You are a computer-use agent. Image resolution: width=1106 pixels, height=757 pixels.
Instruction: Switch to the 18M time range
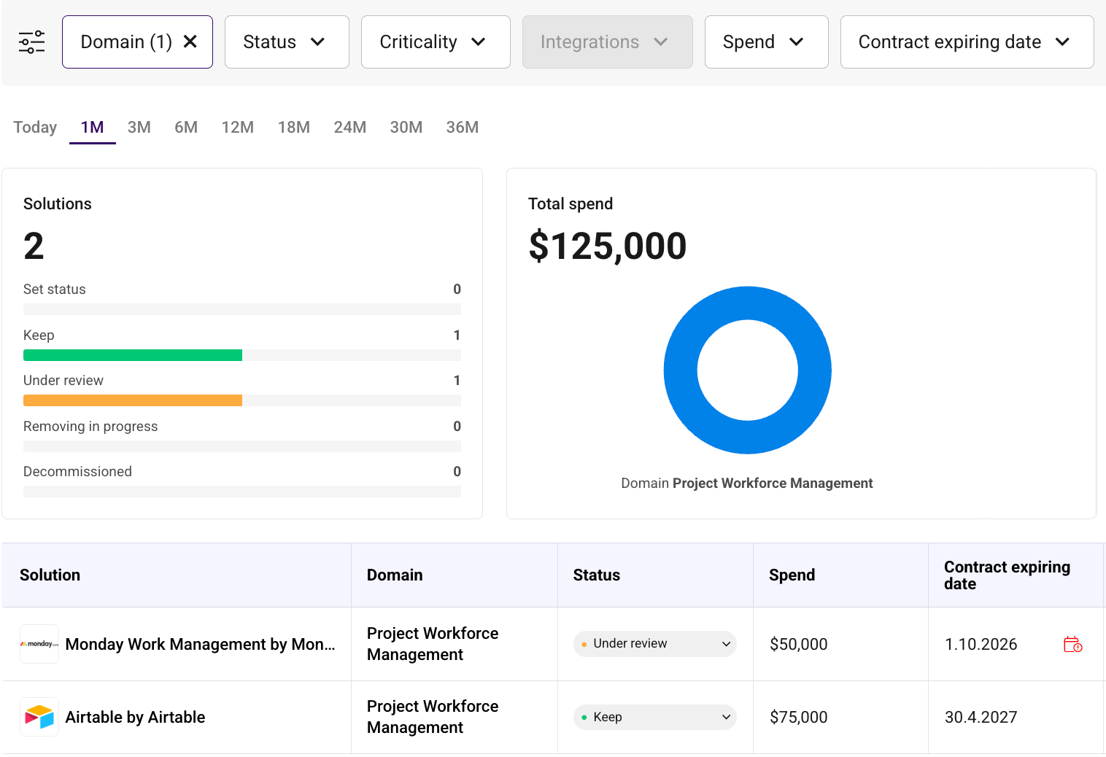pos(294,127)
